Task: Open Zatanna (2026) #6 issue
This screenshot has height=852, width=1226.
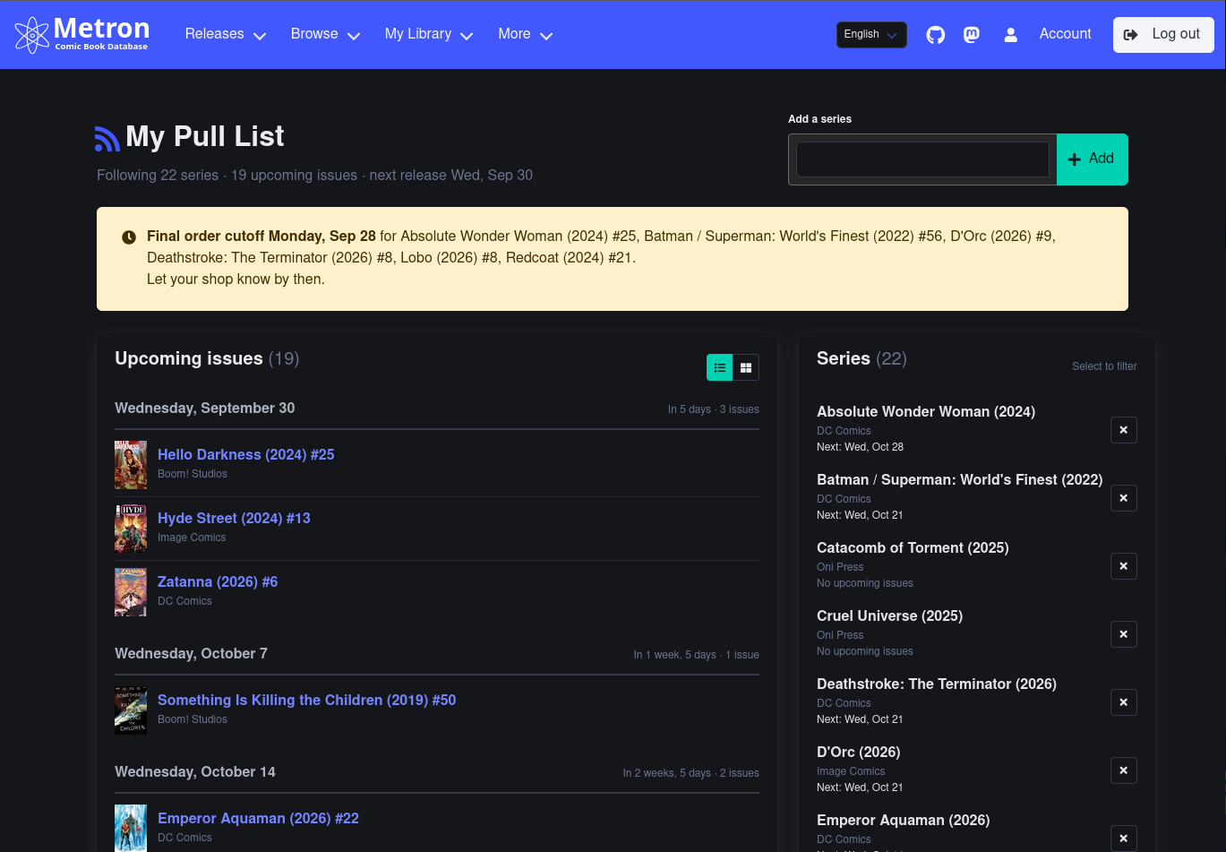Action: point(218,581)
